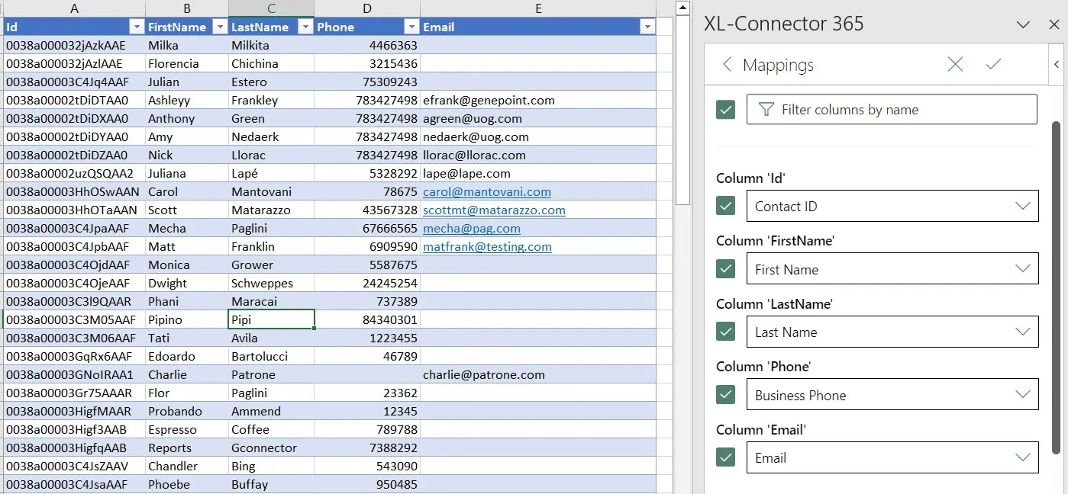
Task: Uncheck the Column 'Phone' mapping checkbox
Action: coord(725,395)
